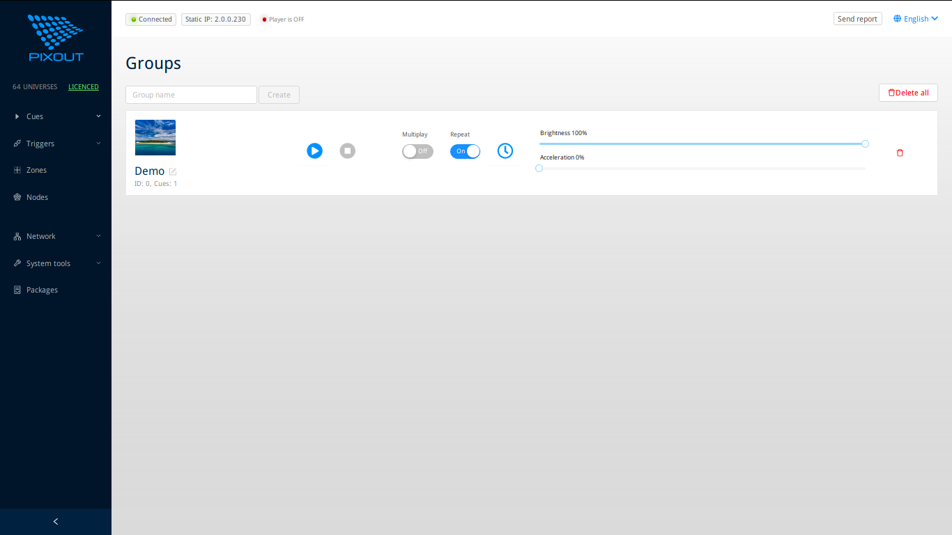
Task: Click the Static IP 2.0.0.230 badge
Action: (216, 19)
